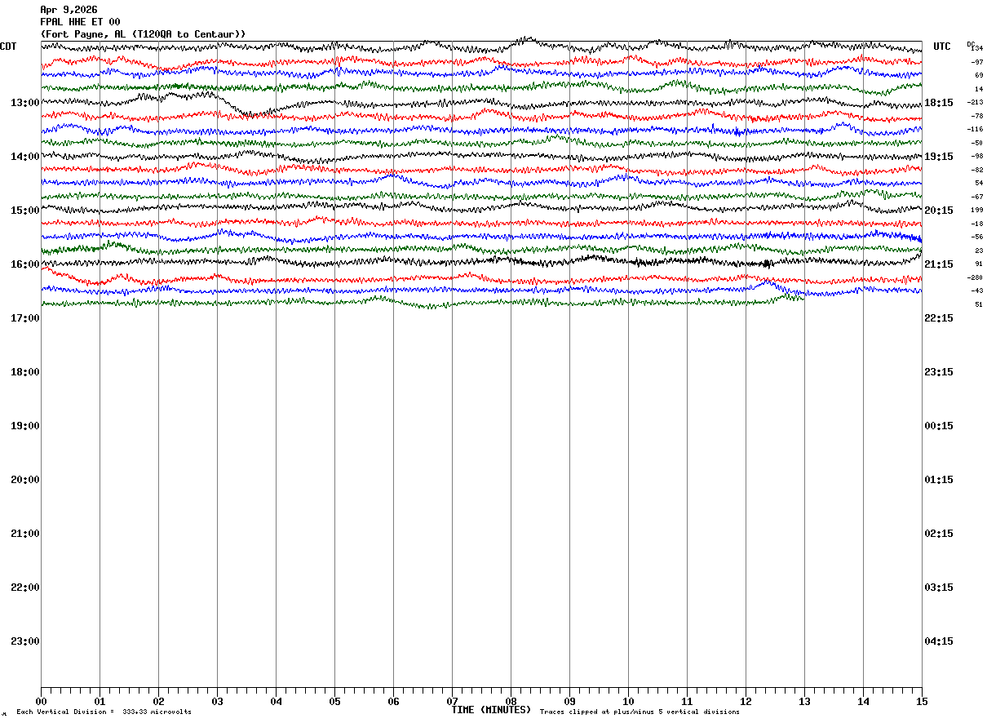
Task: Select the station code "FPAL HHE ET 00"
Action: click(80, 22)
